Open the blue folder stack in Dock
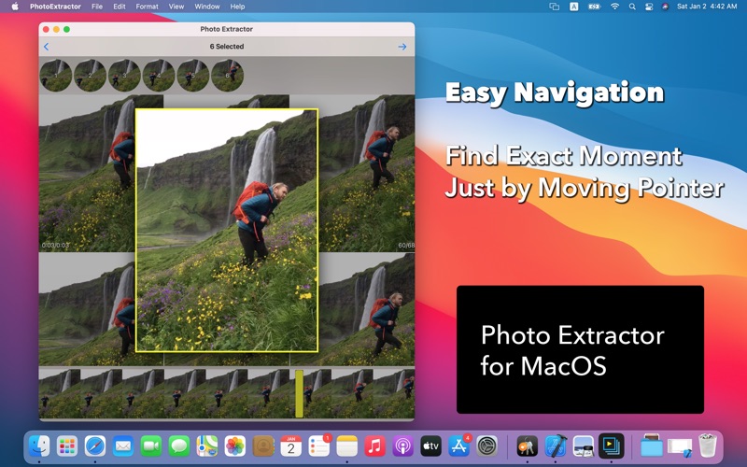 pos(651,446)
